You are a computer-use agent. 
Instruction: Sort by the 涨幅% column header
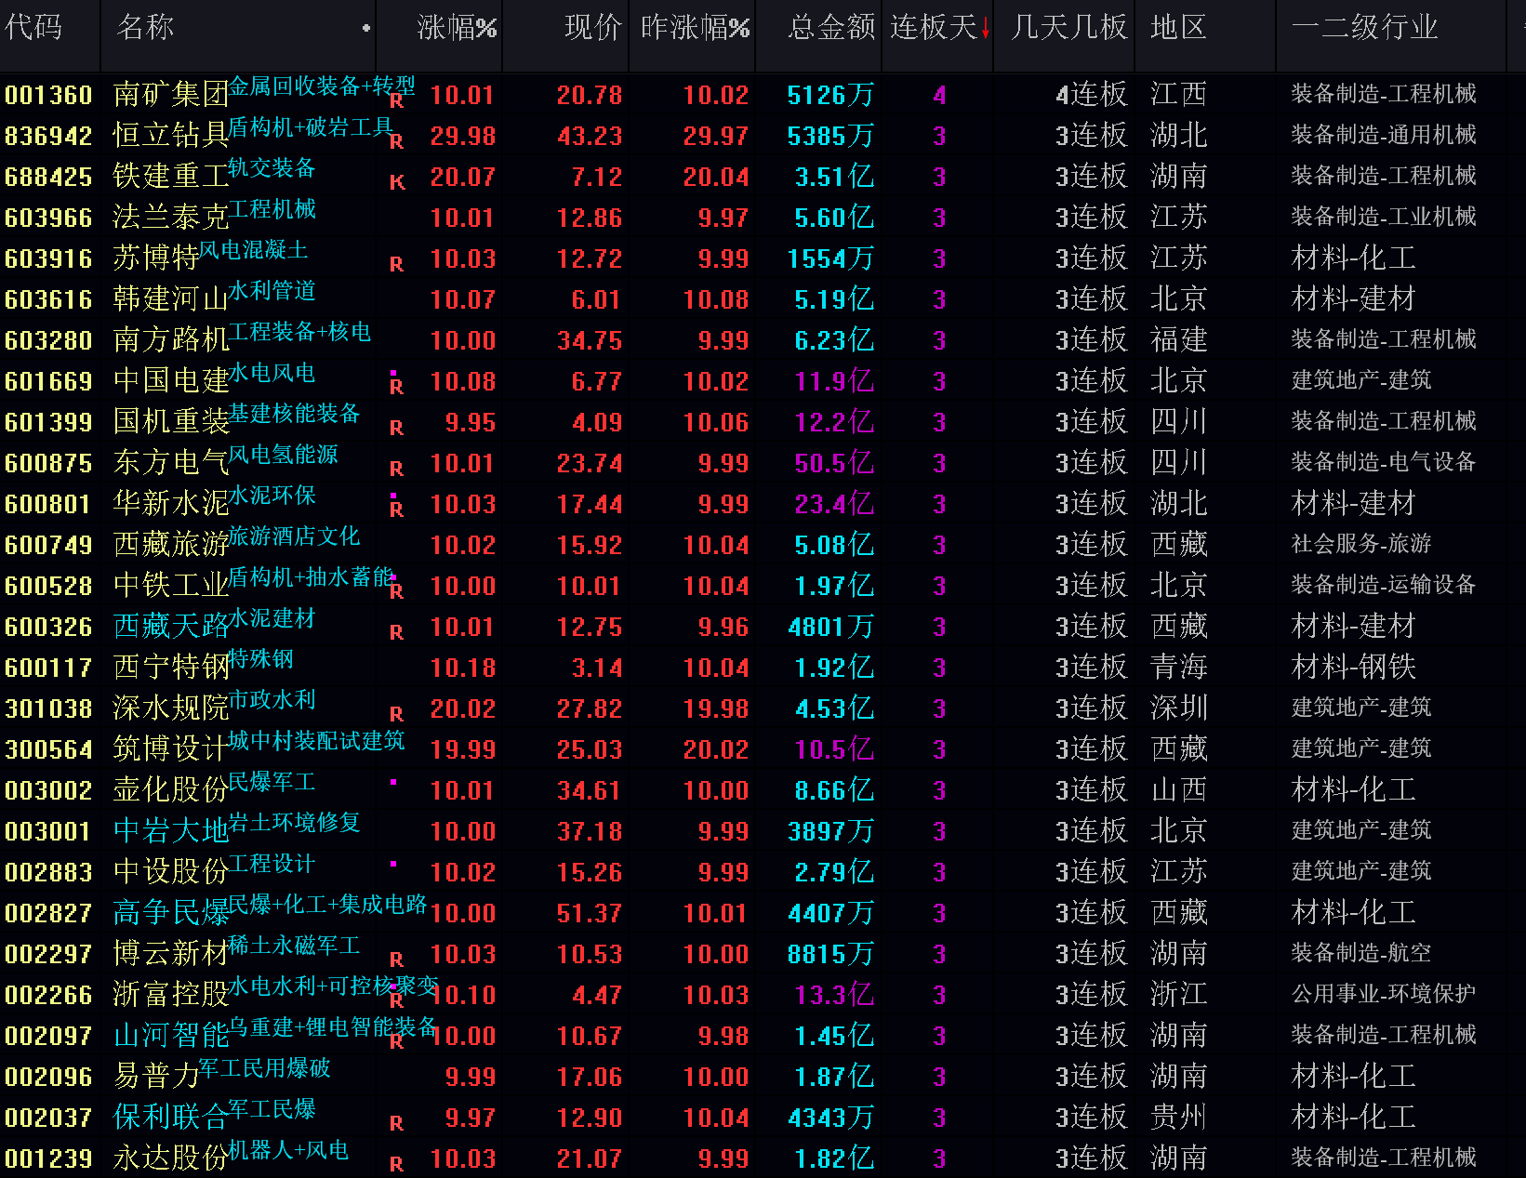point(457,27)
